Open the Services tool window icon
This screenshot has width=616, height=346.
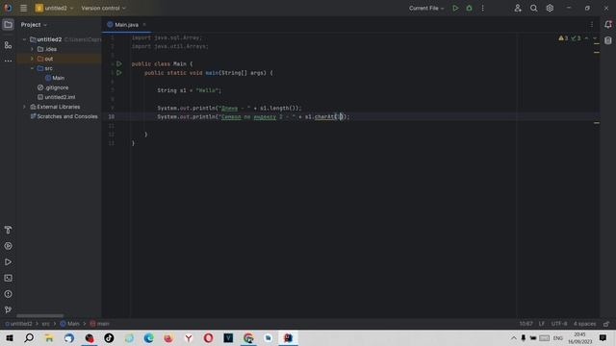tap(8, 246)
